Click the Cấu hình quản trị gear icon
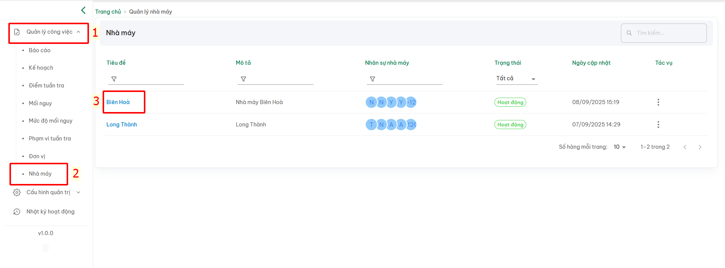The image size is (725, 268). coord(17,192)
